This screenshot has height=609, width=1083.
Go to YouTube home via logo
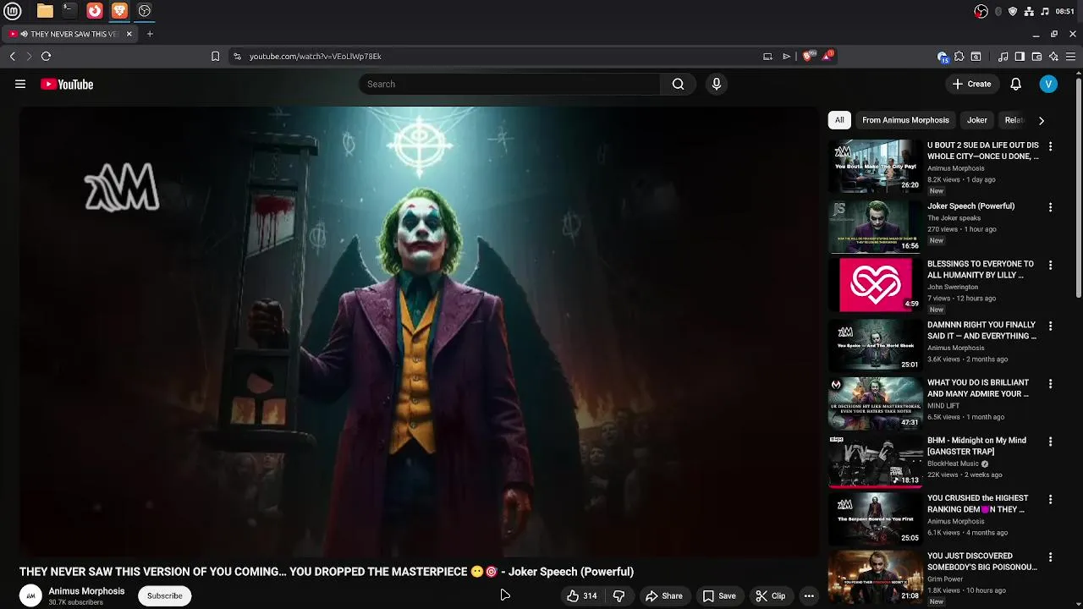[x=67, y=84]
